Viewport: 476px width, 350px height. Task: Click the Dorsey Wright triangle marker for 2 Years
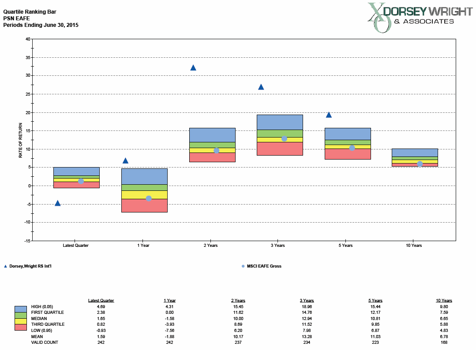coord(193,68)
